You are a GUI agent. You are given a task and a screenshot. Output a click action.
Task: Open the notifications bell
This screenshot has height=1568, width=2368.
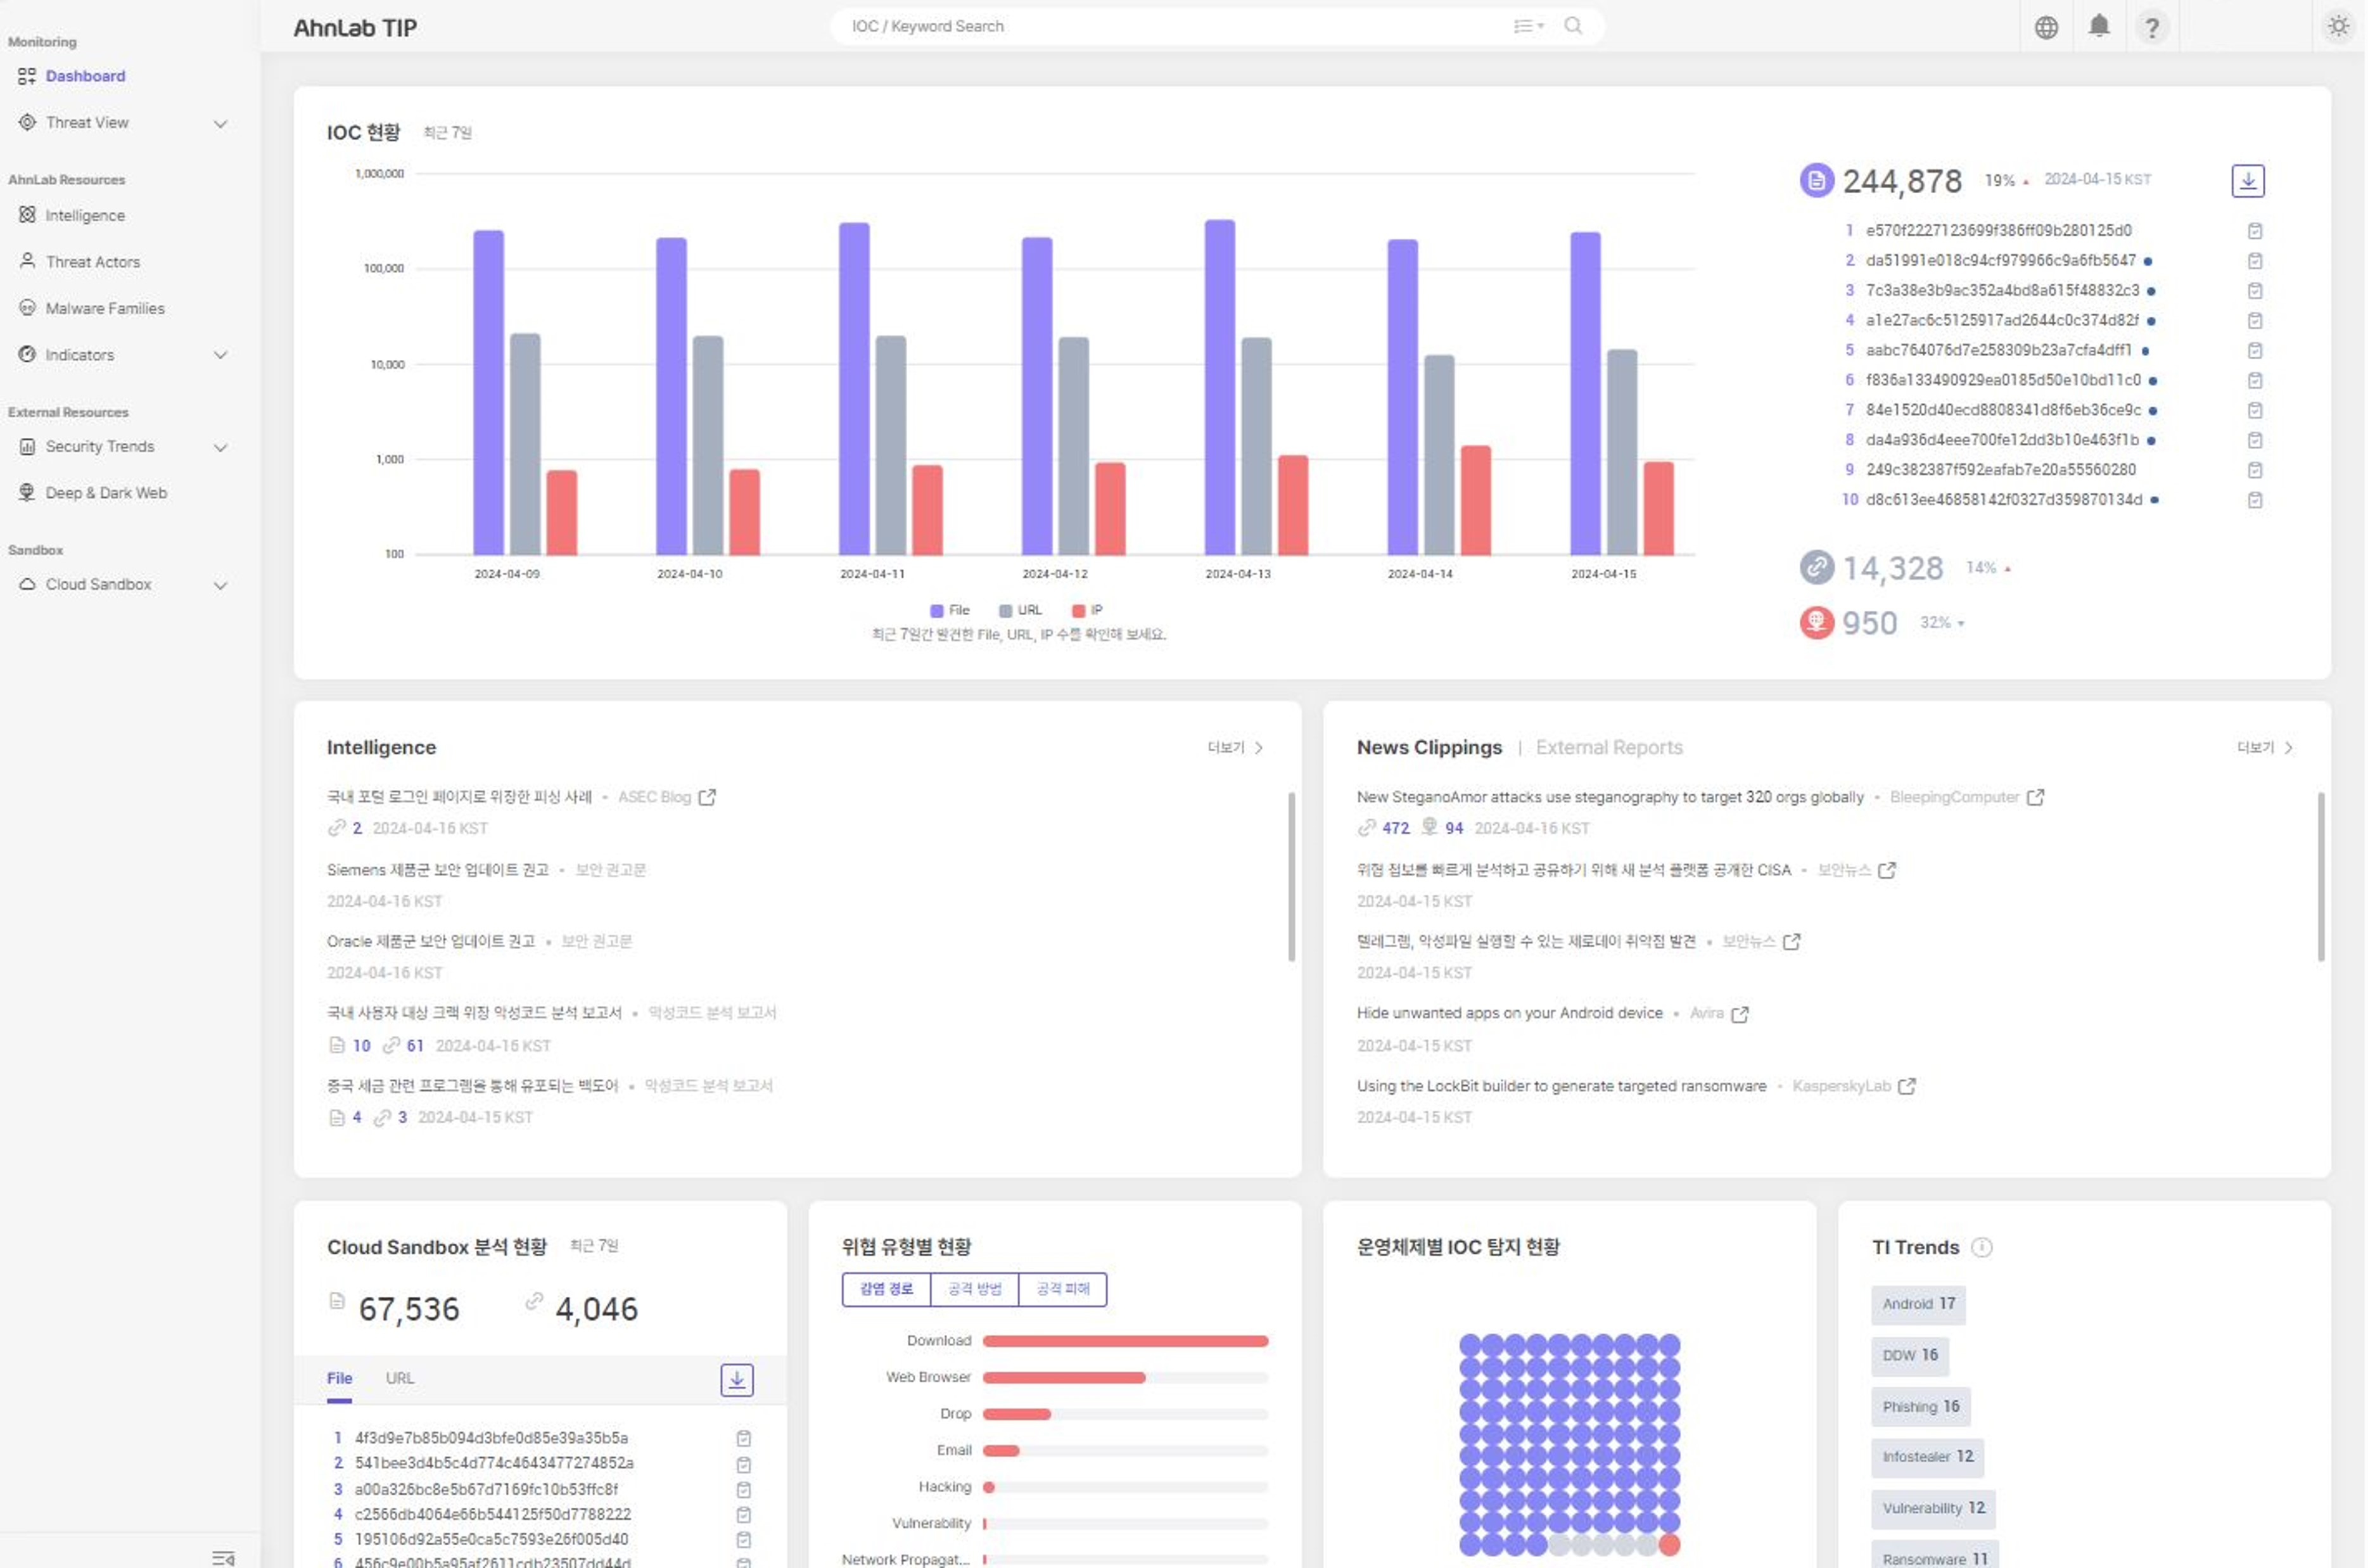point(2099,26)
